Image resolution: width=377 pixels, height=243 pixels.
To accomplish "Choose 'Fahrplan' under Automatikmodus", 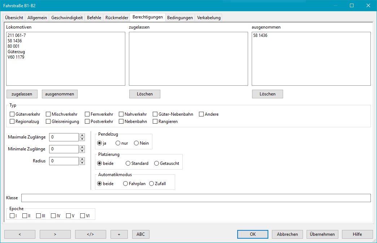I will tap(126, 184).
